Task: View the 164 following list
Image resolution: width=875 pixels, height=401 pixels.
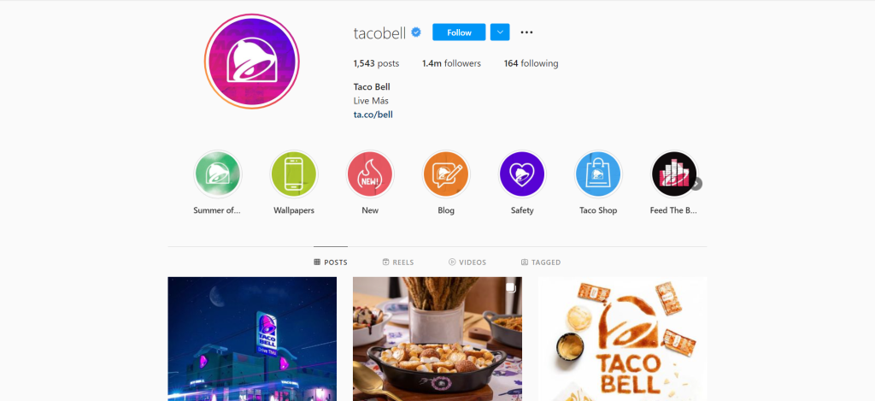Action: click(x=531, y=63)
